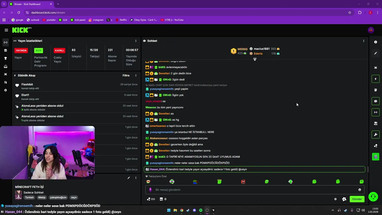This screenshot has width=382, height=215.
Task: Click the screen capture icon in right sidebar
Action: 375,68
